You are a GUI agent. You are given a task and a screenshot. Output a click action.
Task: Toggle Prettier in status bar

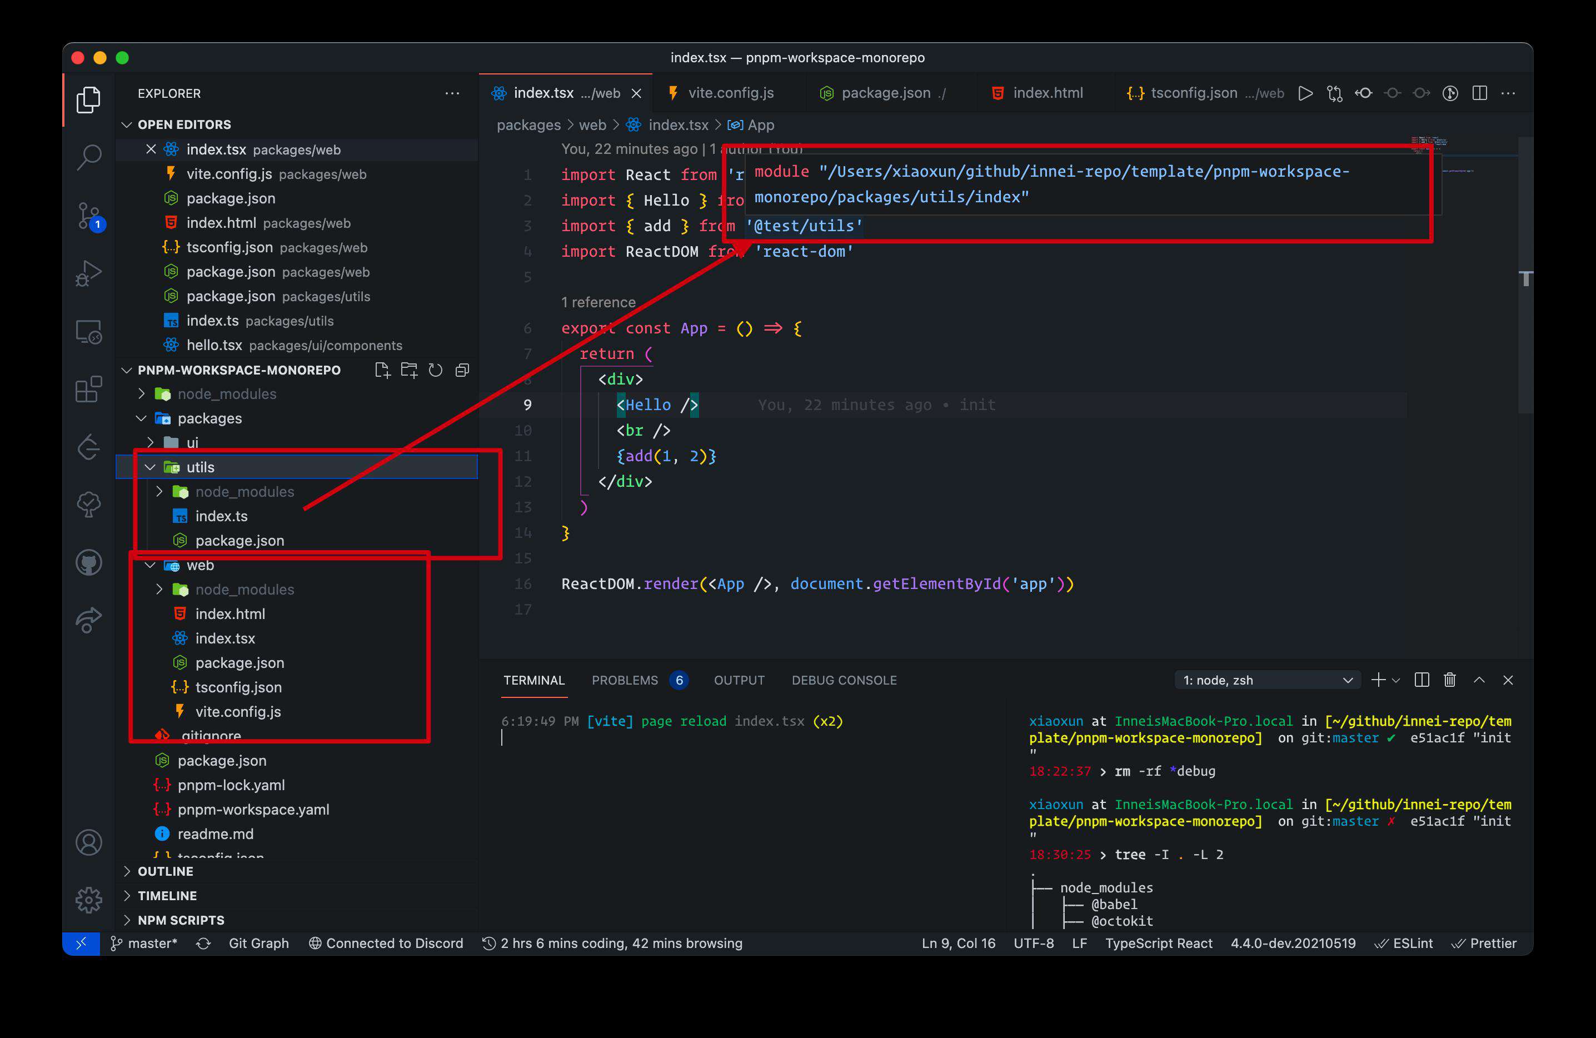1483,944
